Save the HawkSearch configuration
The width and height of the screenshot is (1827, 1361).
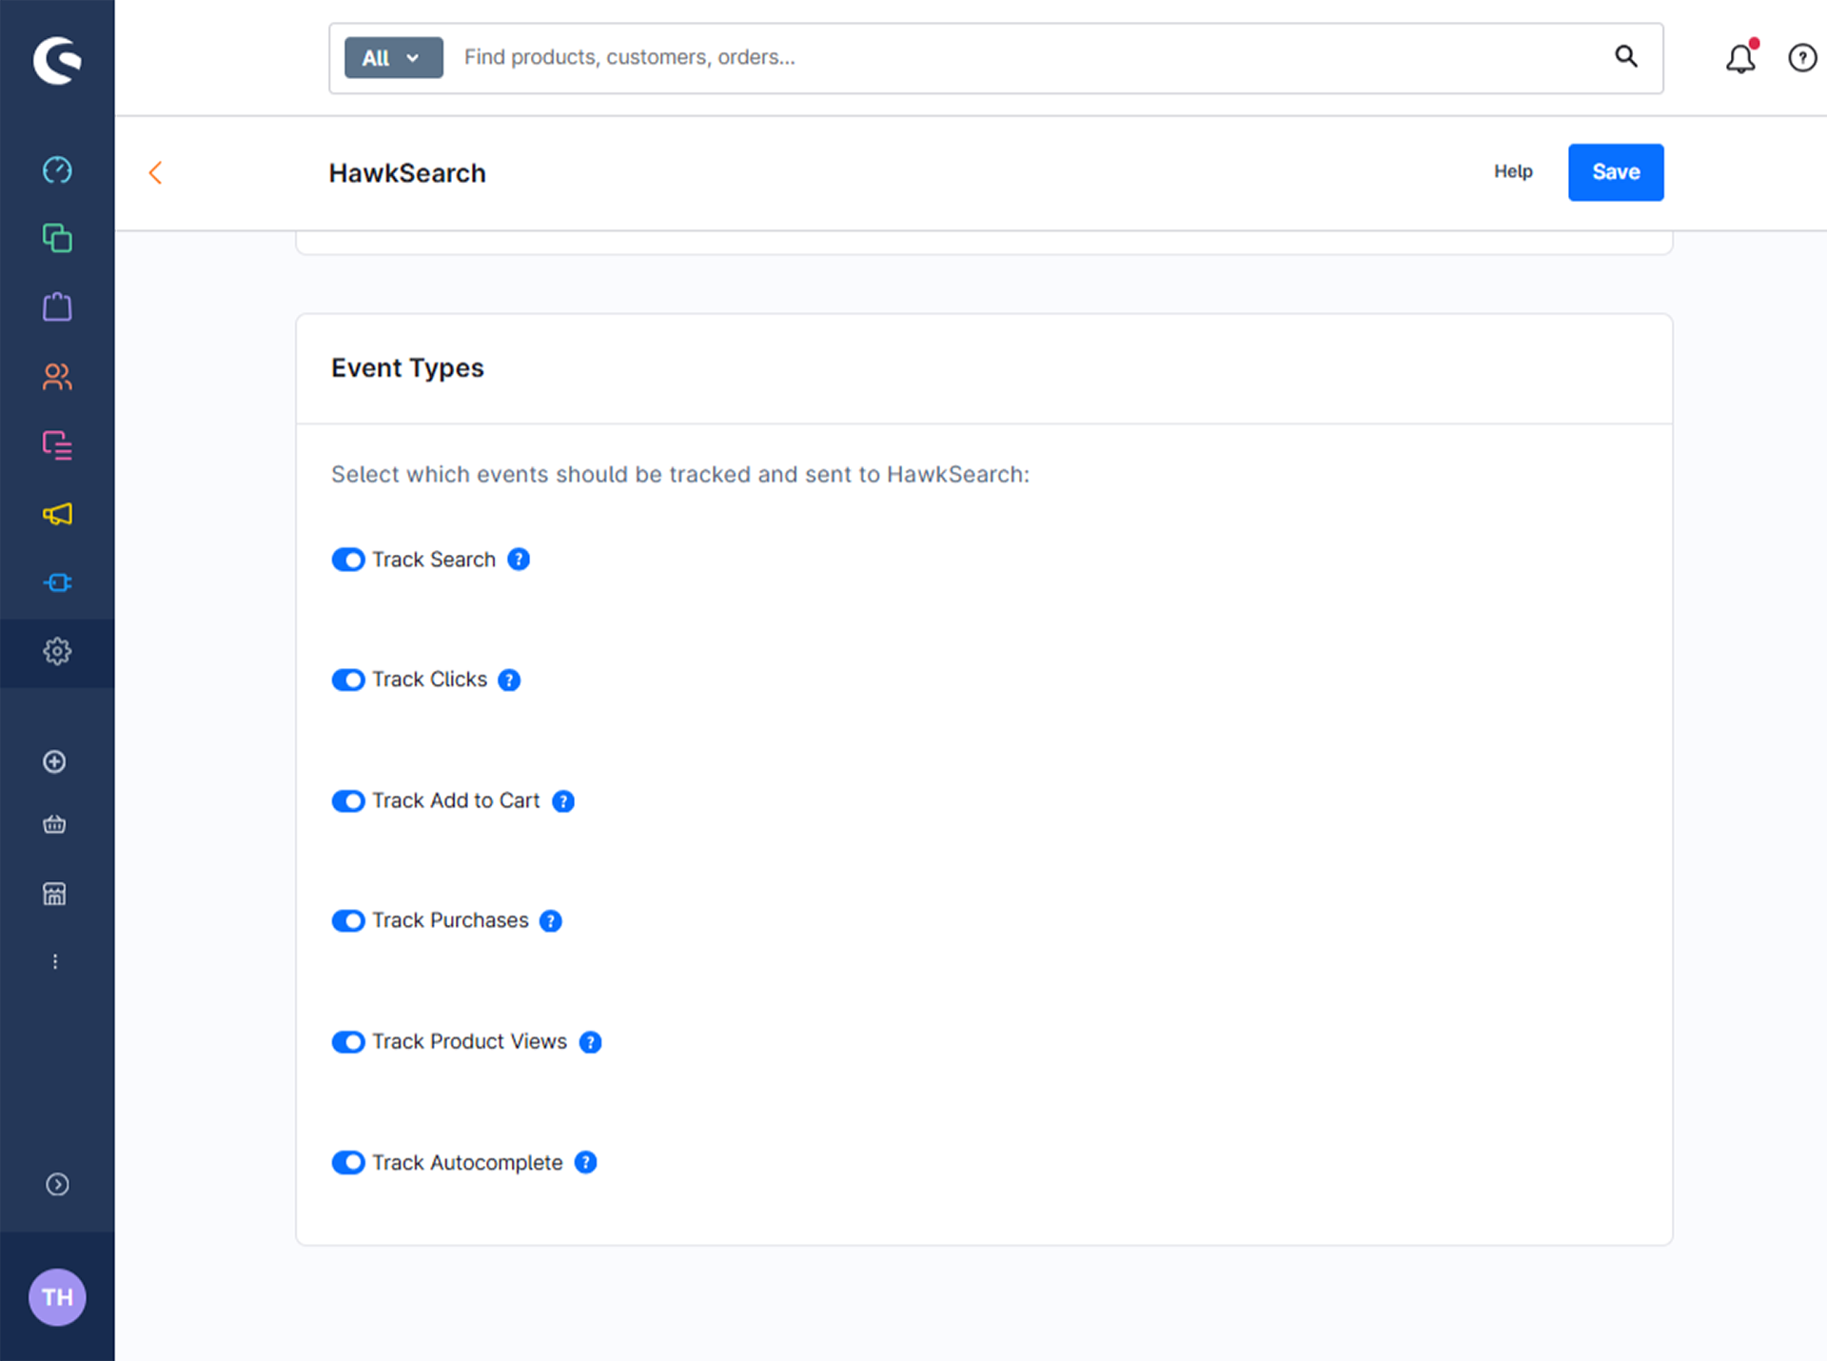[x=1616, y=172]
